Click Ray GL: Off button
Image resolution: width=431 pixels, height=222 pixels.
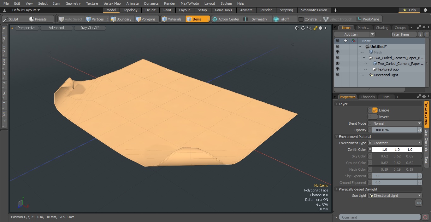90,28
